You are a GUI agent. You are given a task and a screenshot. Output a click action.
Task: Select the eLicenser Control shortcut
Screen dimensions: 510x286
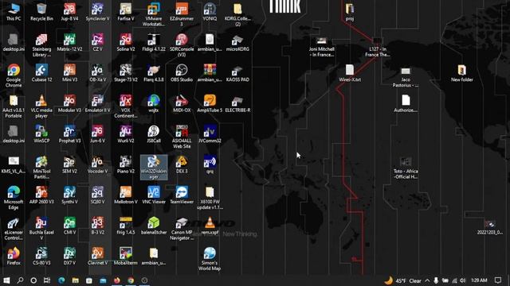14,228
